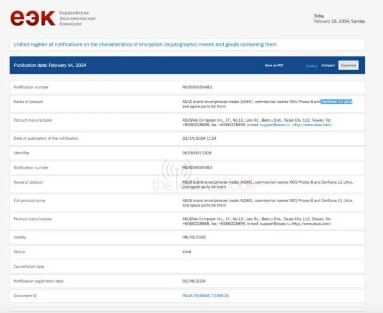This screenshot has width=383, height=313.
Task: Click the highlighted ZenFone 11 Ultra text
Action: tap(337, 102)
